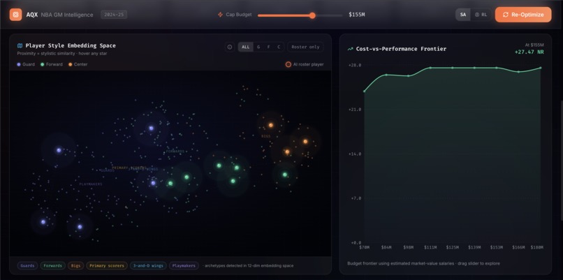Screen dimensions: 563x280
Task: Click the $155M cap budget value
Action: [356, 15]
